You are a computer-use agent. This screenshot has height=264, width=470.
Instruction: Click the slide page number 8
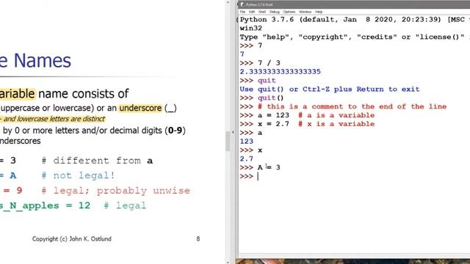point(198,239)
